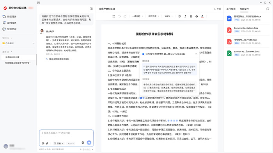Click the section heading 三、已达成合作共识
The image size is (273, 153).
coord(118,116)
